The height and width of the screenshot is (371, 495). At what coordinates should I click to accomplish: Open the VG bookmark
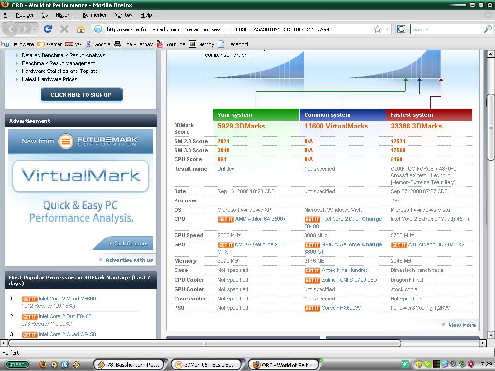coord(73,44)
